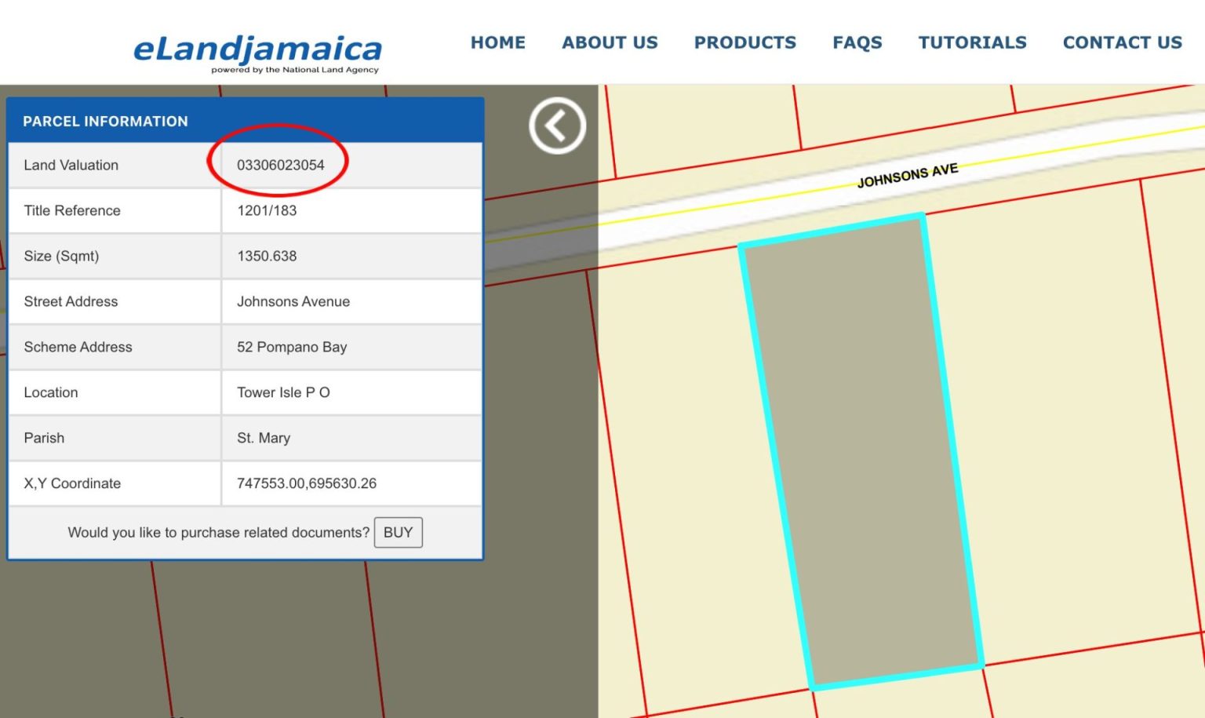
Task: Click the Johnsons Ave road label
Action: tap(907, 171)
